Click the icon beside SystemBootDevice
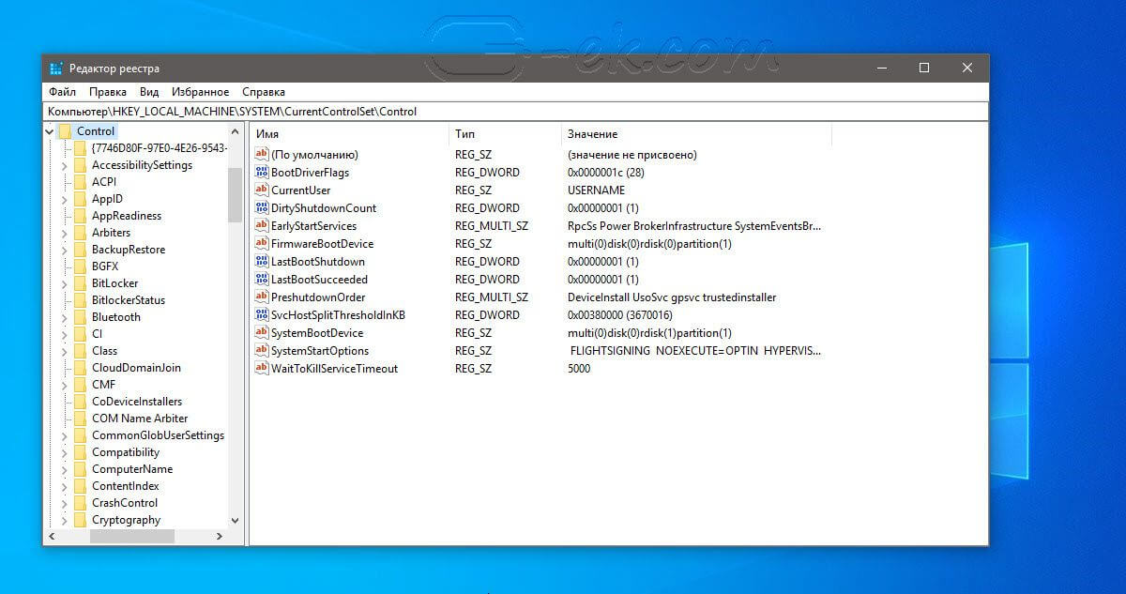 click(262, 333)
